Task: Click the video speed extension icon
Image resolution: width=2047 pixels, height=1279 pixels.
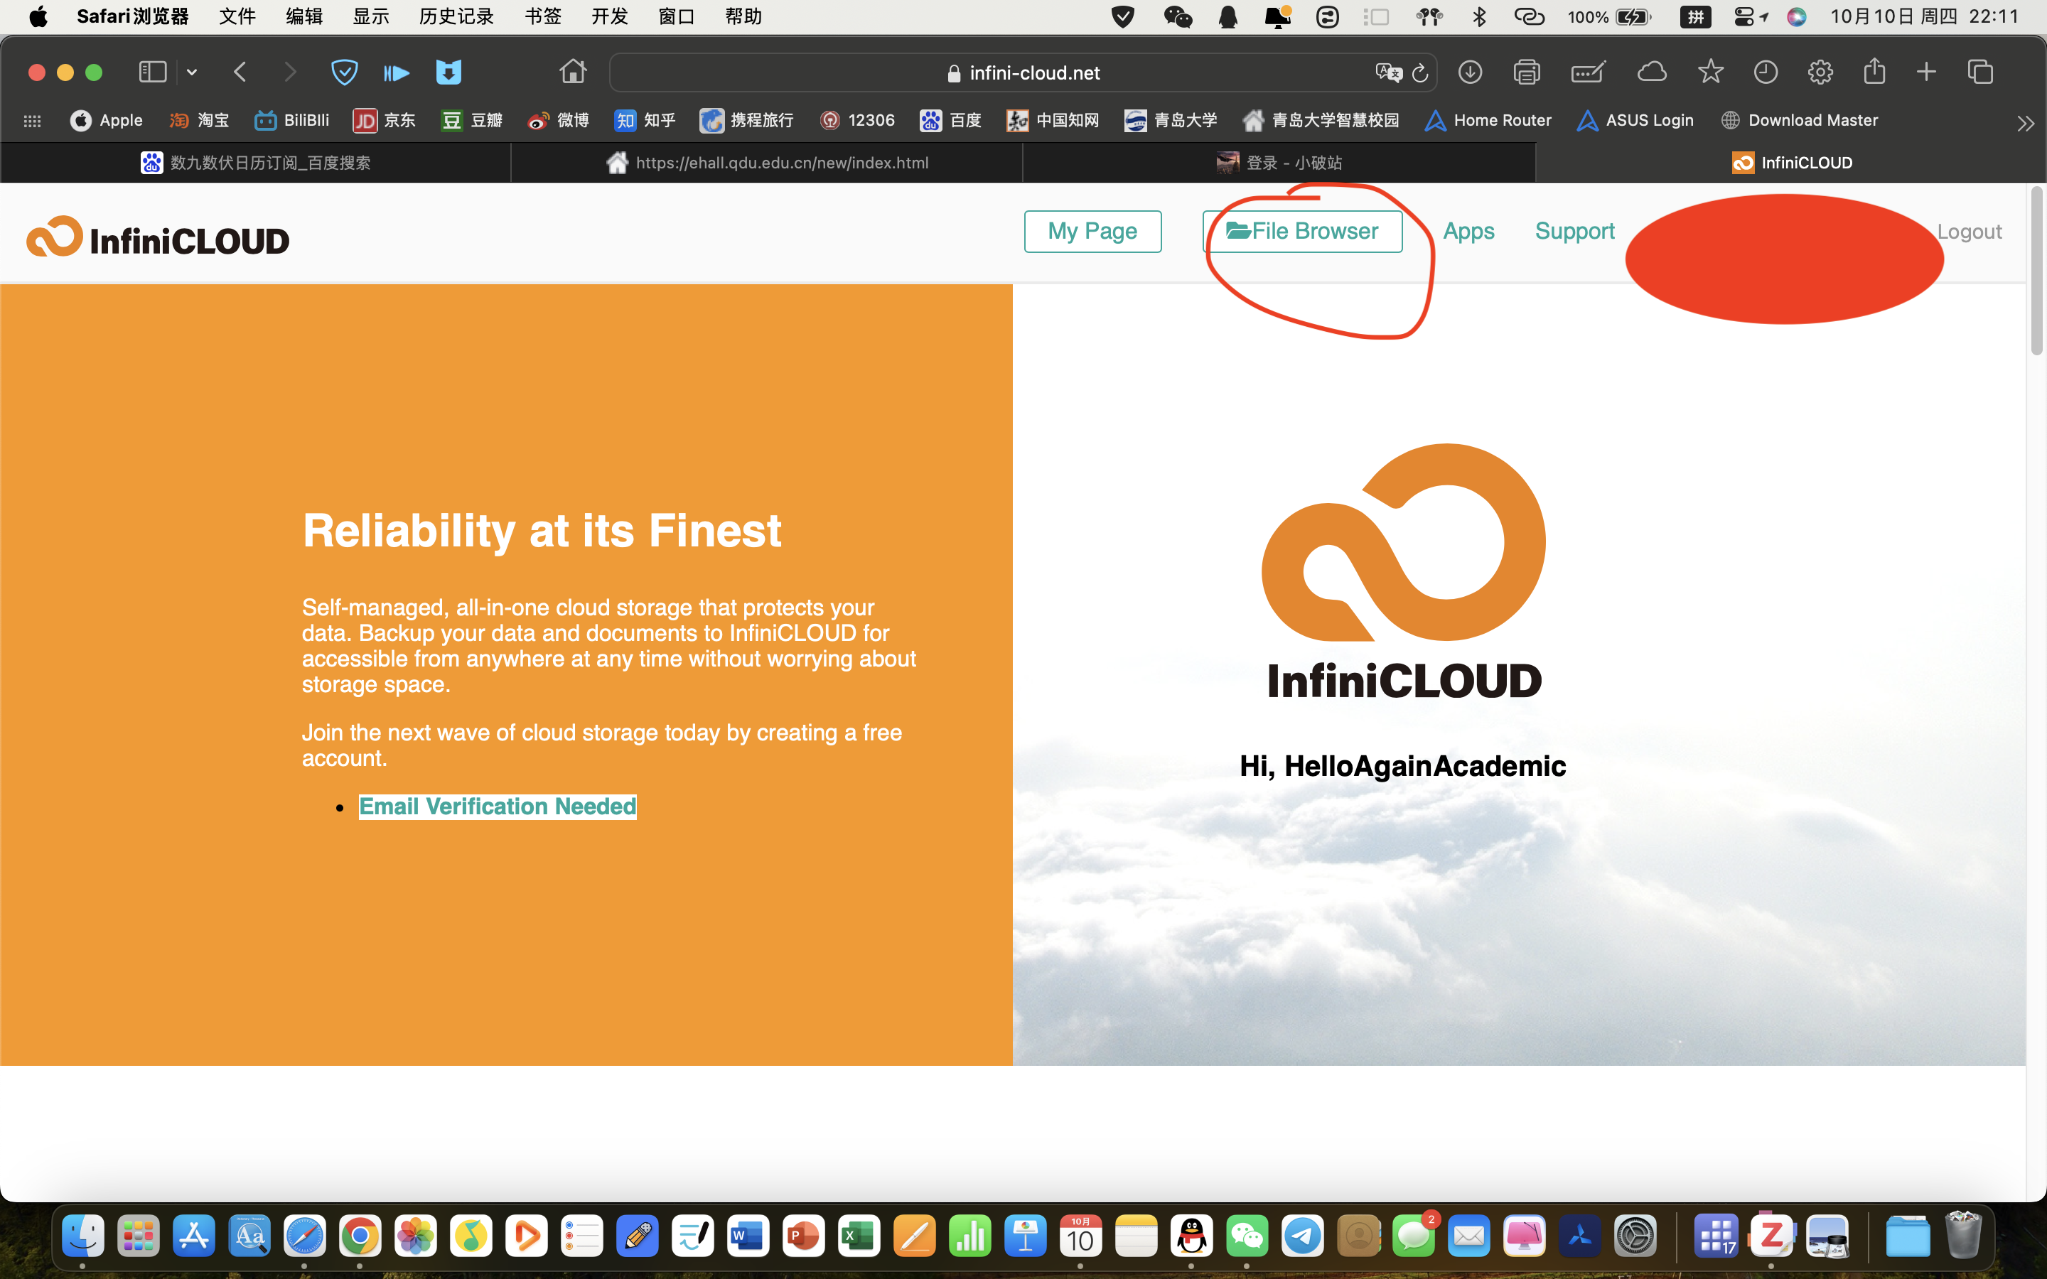Action: [396, 74]
